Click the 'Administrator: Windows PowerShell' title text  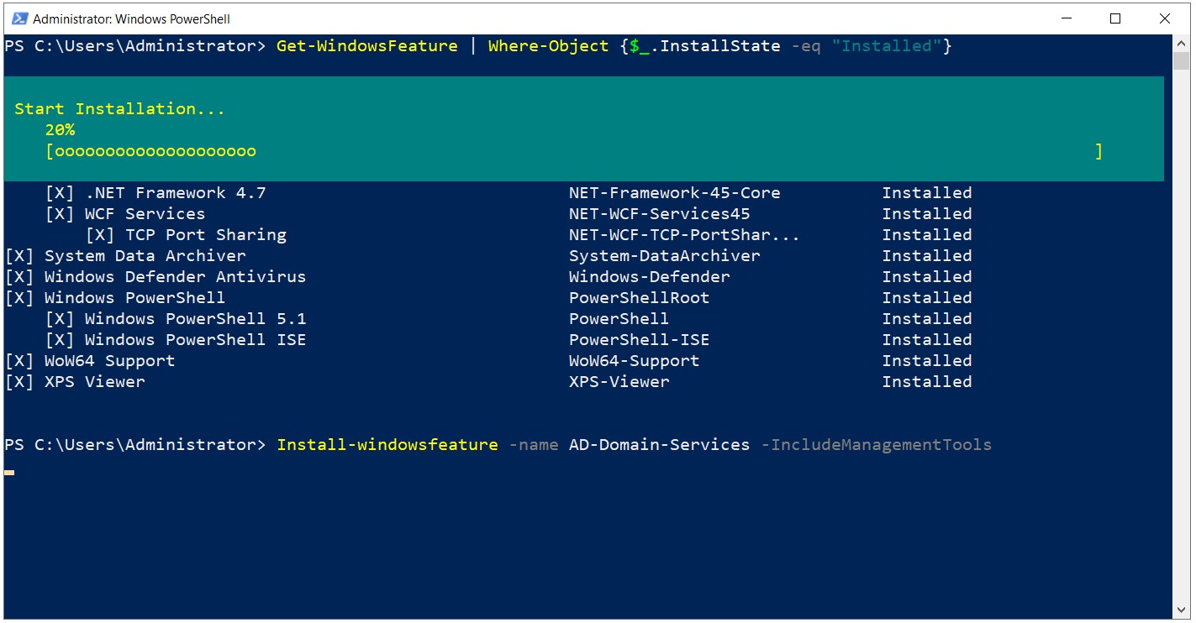coord(131,18)
